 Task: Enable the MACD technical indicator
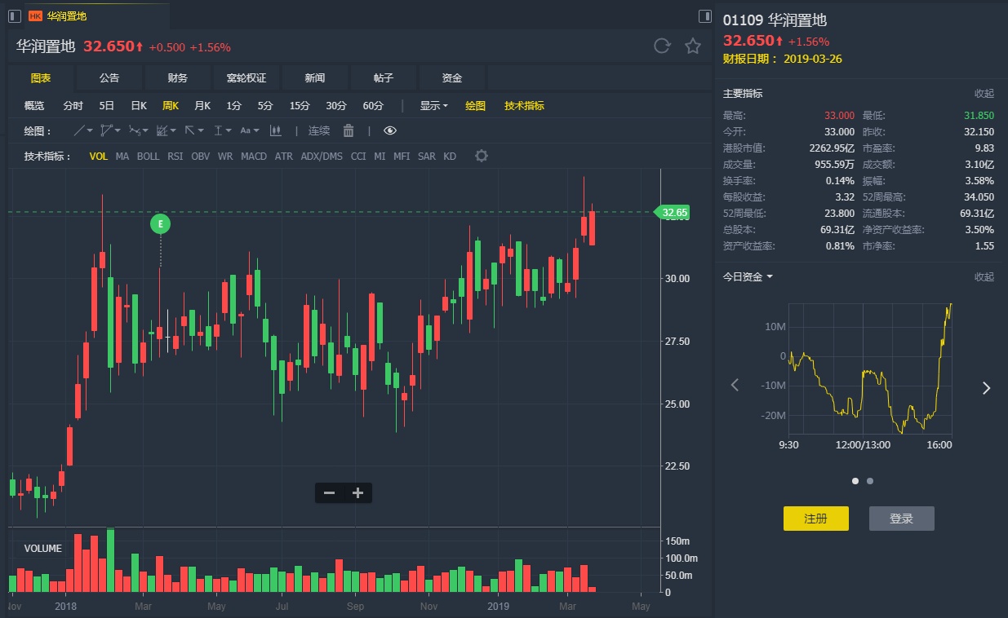click(254, 156)
